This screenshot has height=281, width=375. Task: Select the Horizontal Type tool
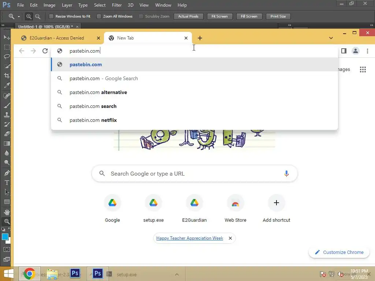7,183
